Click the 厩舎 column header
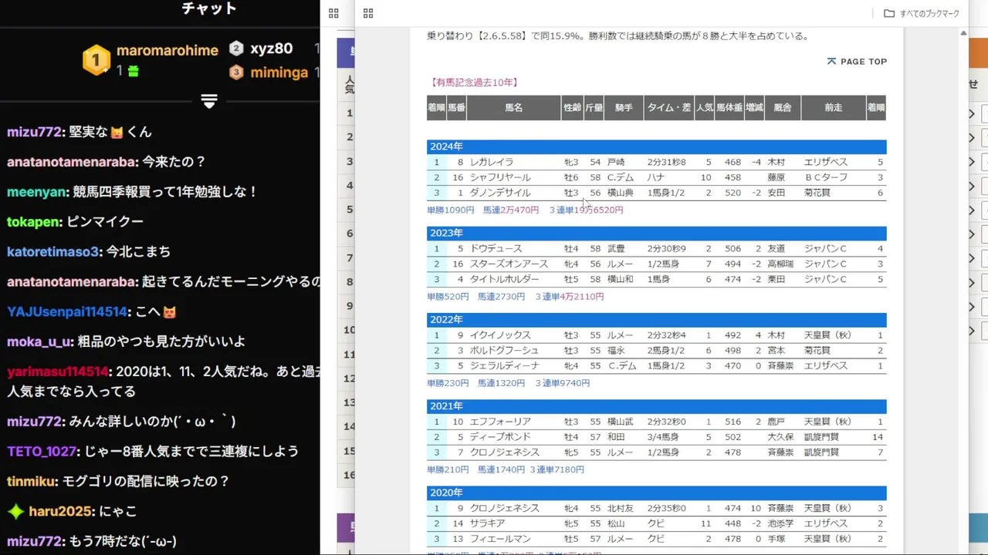Image resolution: width=988 pixels, height=555 pixels. point(783,108)
